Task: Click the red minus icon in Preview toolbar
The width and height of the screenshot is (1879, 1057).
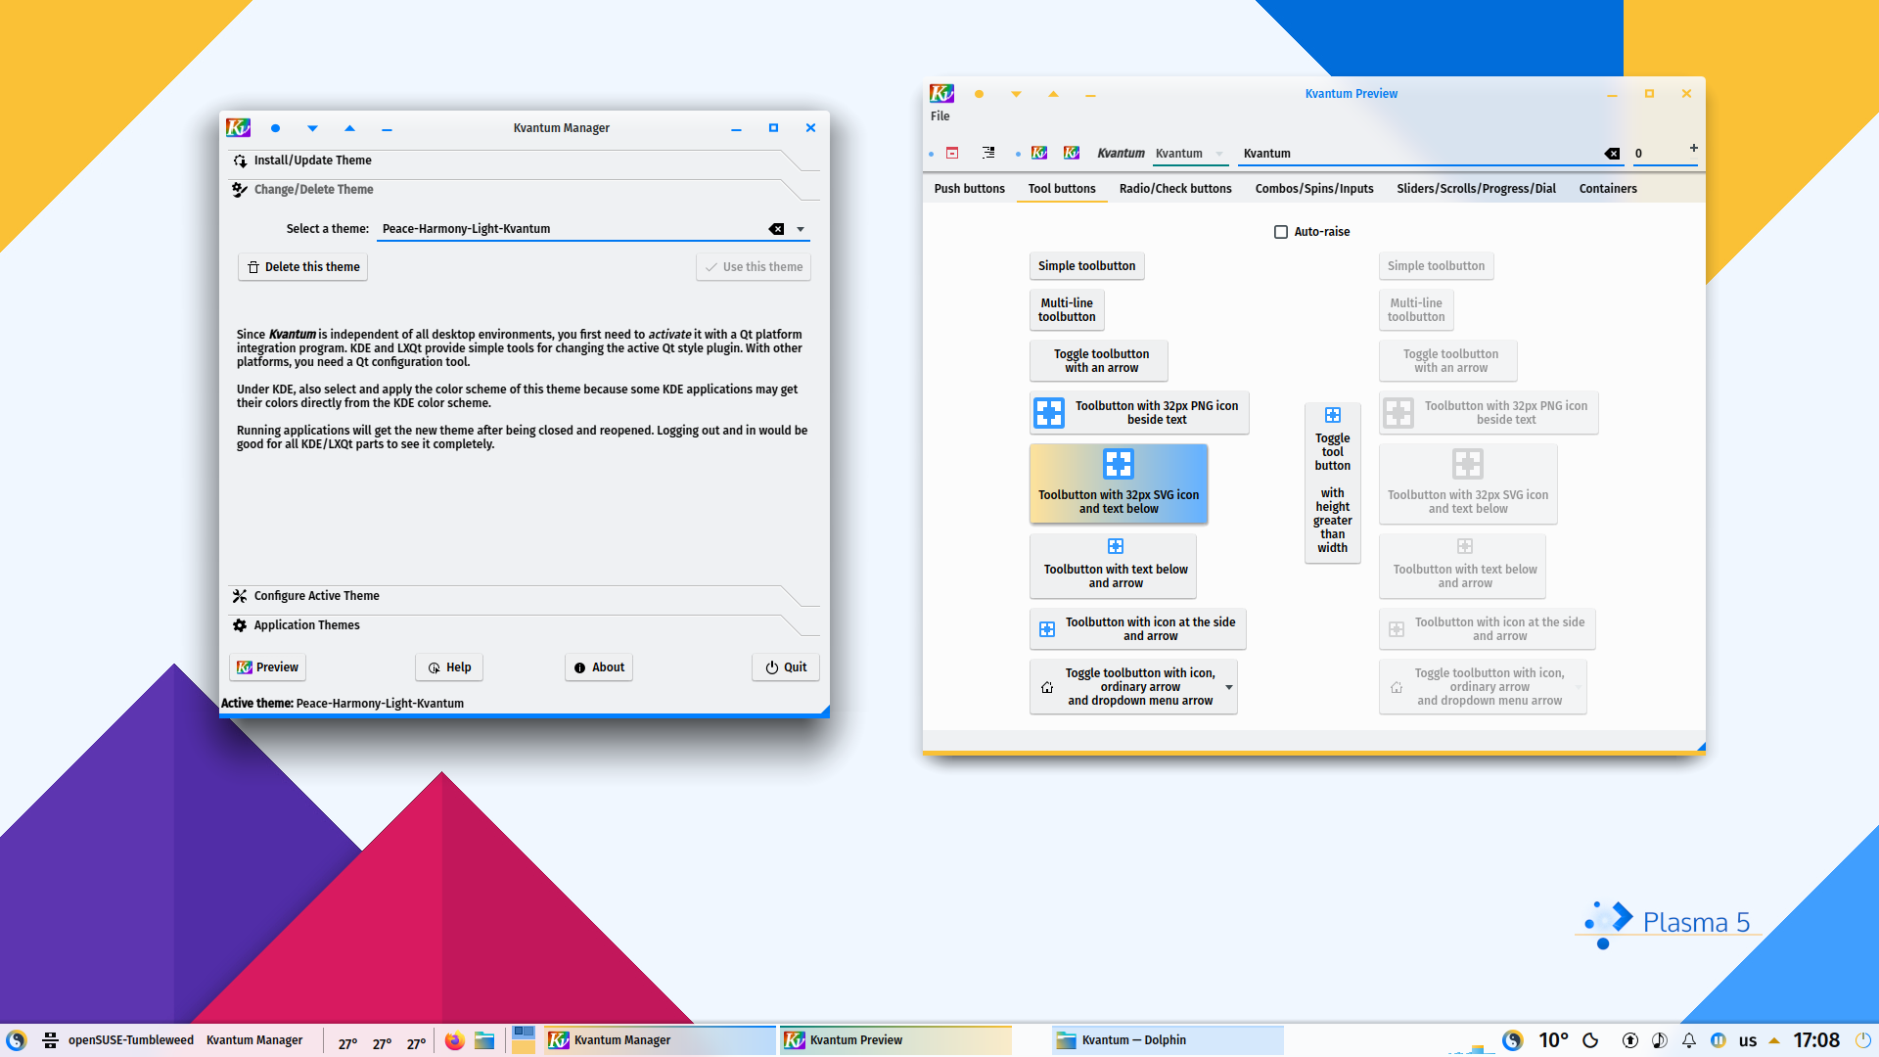Action: point(952,154)
